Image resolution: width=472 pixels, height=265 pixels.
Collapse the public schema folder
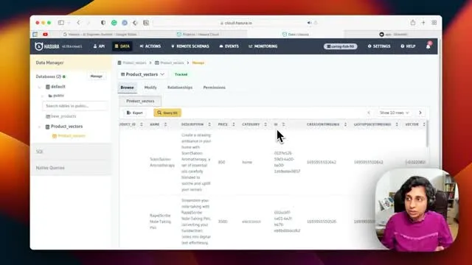point(43,96)
